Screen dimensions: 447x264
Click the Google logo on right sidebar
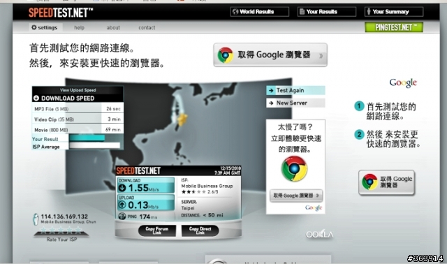click(403, 83)
